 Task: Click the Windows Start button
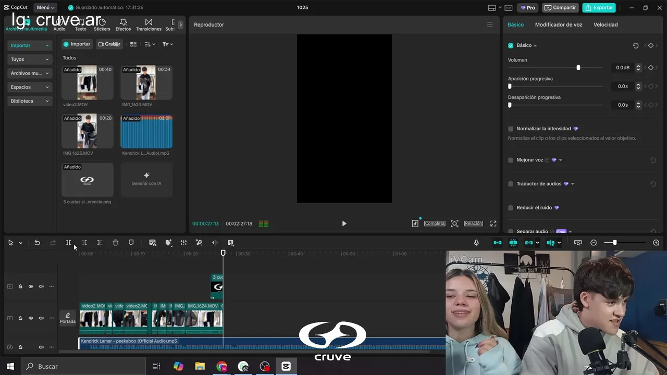tap(10, 366)
